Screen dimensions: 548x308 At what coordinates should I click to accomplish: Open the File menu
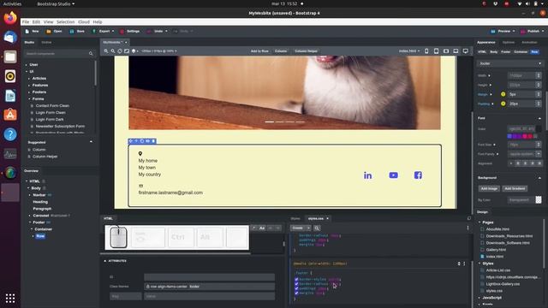click(x=26, y=22)
